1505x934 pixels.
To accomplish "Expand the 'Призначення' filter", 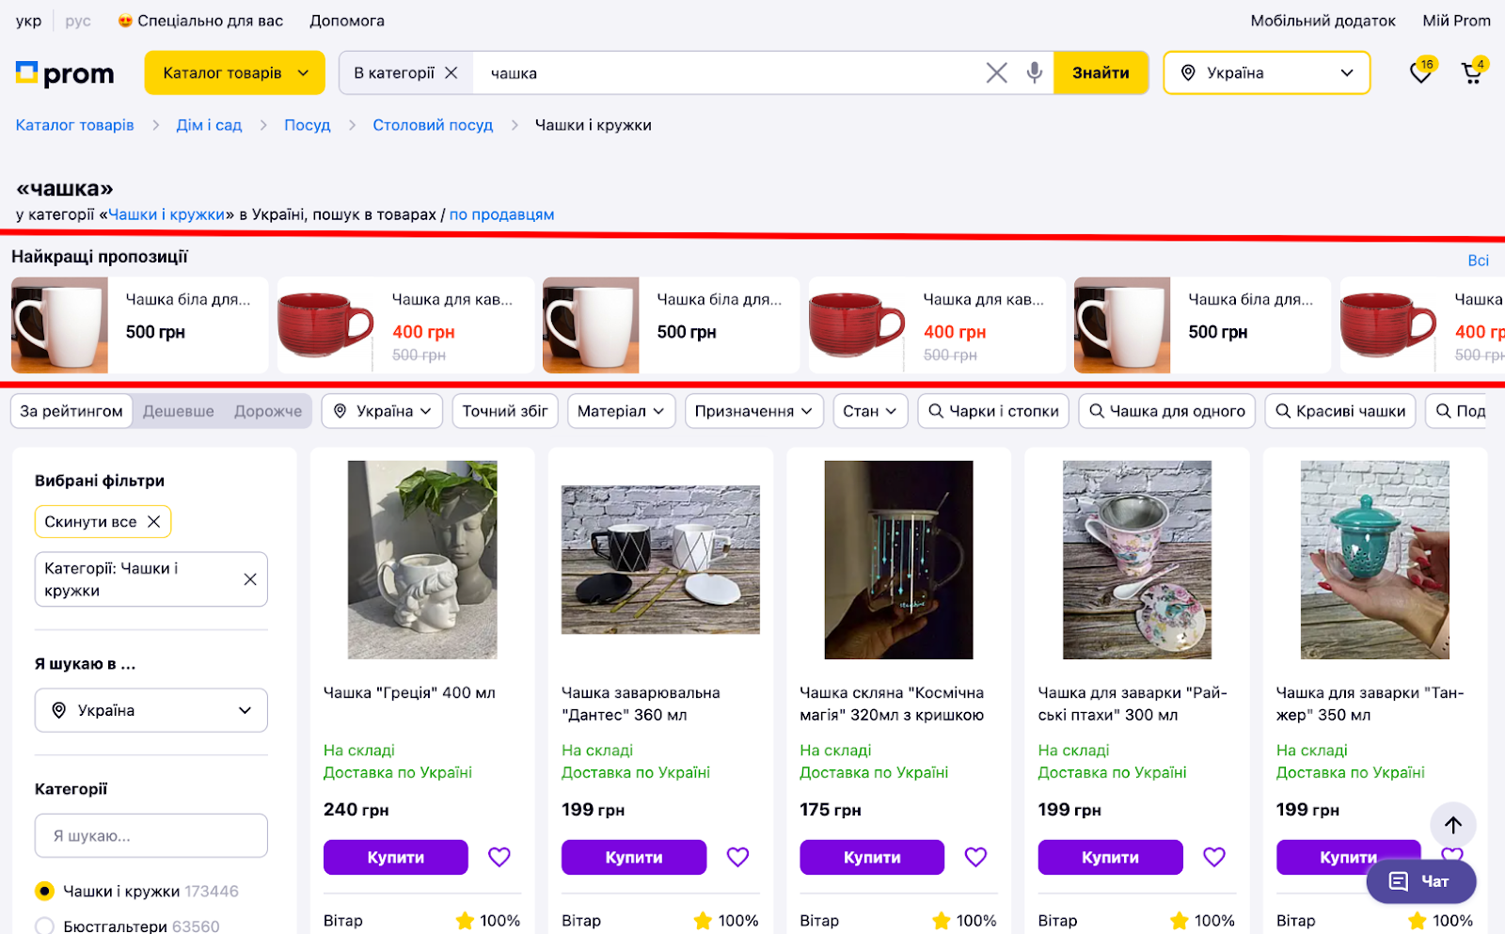I will [x=753, y=411].
